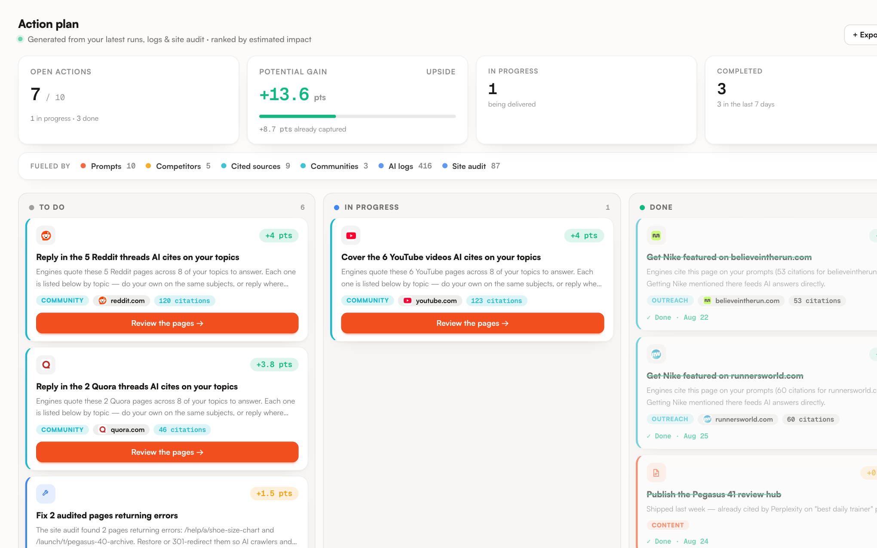
Task: Click the +4 pts badge on YouTube card
Action: [x=584, y=236]
